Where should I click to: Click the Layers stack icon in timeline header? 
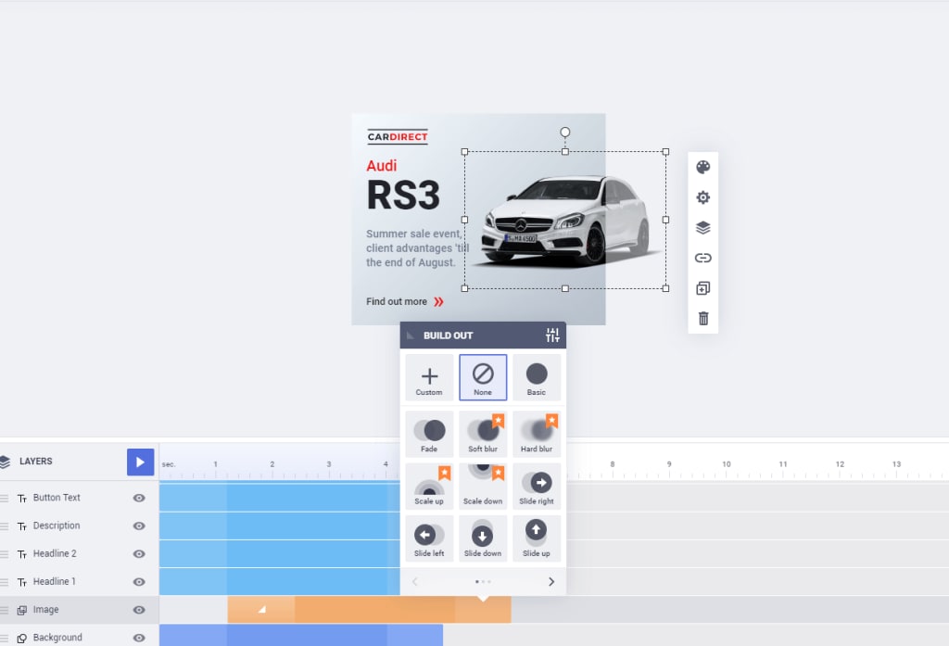click(5, 462)
